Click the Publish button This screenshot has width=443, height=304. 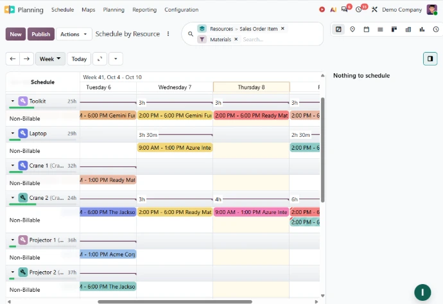(x=40, y=34)
